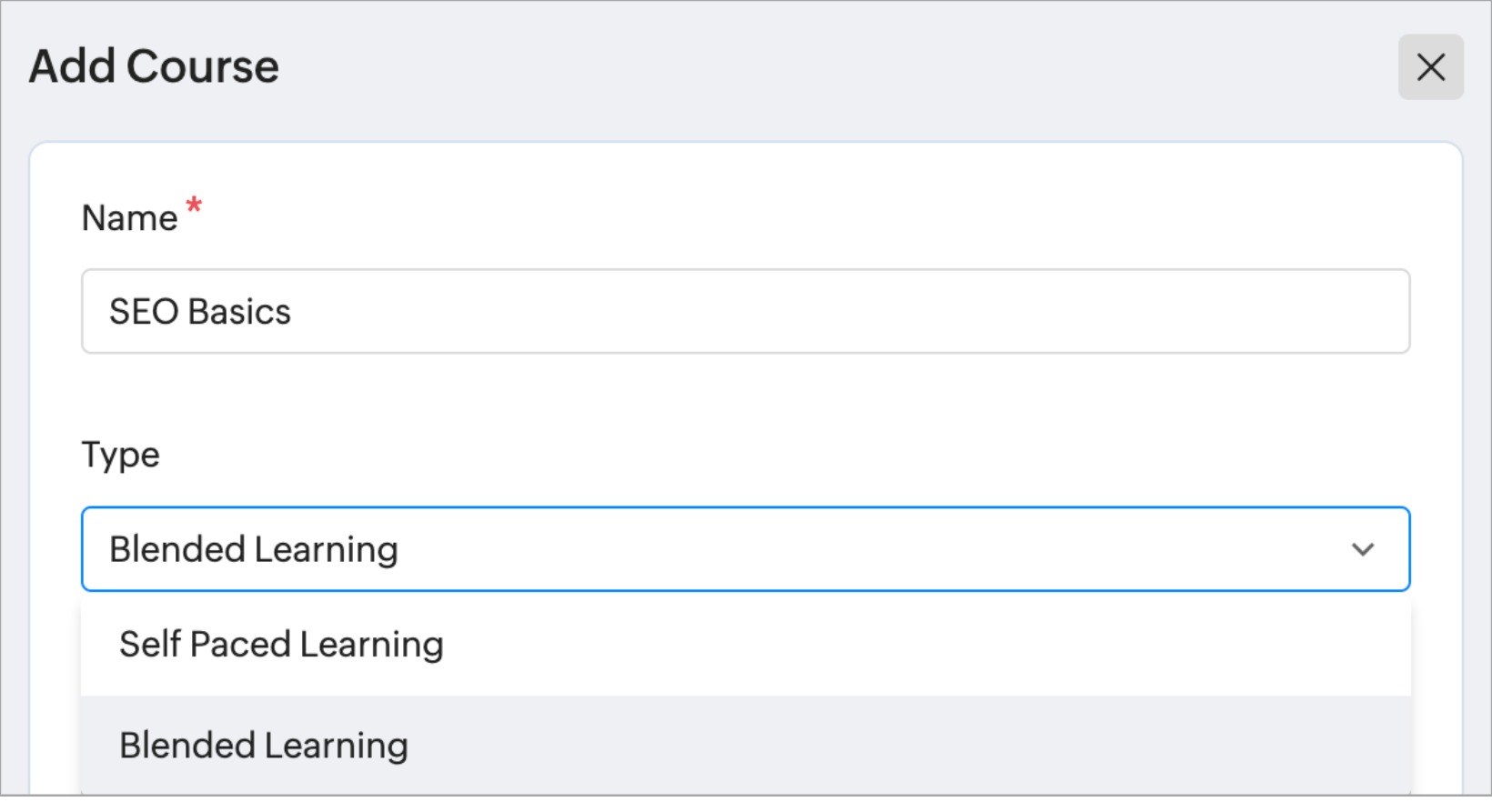Click the Name field label
The width and height of the screenshot is (1492, 802).
click(x=129, y=218)
